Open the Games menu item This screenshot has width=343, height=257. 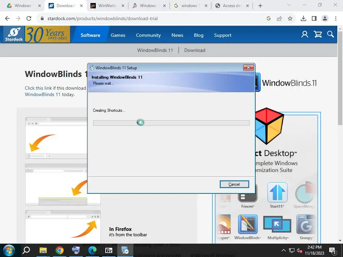(118, 35)
